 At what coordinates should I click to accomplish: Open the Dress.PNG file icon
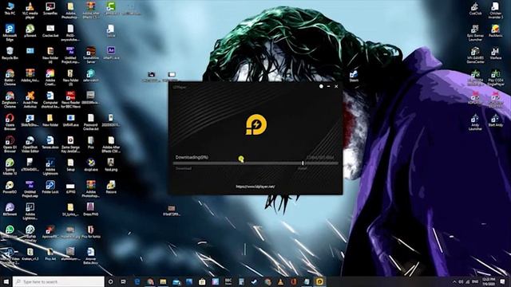tap(90, 209)
